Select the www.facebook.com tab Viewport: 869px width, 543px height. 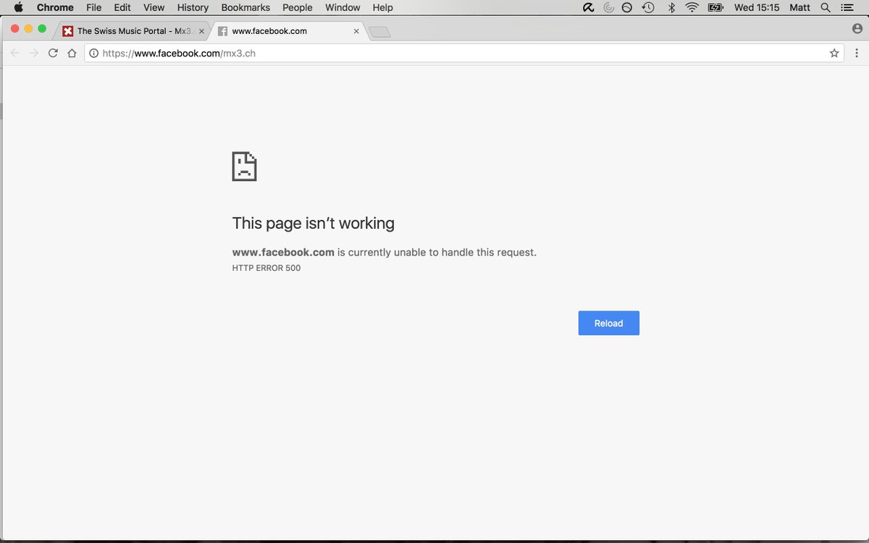[x=290, y=31]
